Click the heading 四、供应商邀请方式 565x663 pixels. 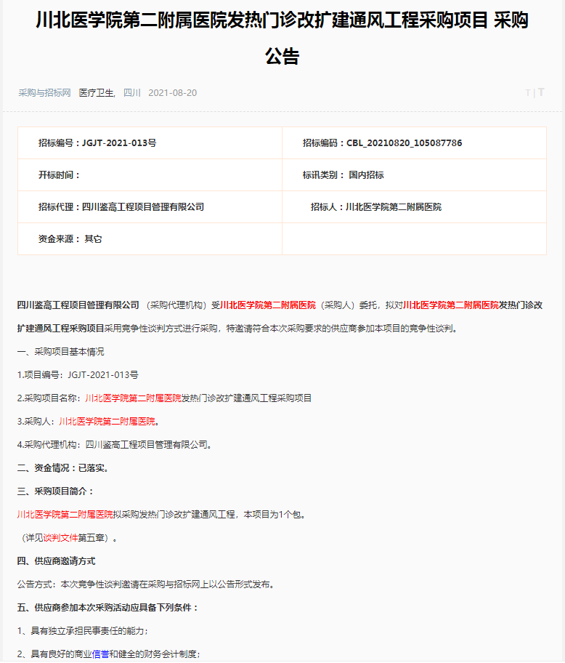click(56, 561)
